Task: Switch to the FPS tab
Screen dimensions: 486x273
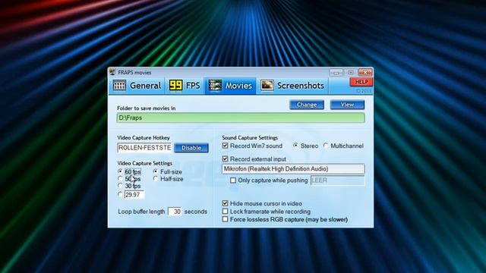Action: (x=185, y=86)
